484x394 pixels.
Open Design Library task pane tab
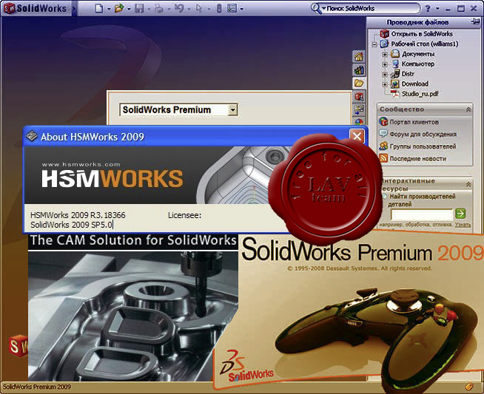click(x=359, y=70)
